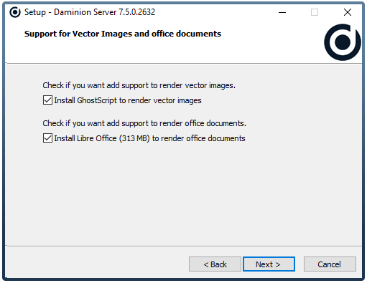
Task: Click the text about rendering office documents
Action: point(144,123)
